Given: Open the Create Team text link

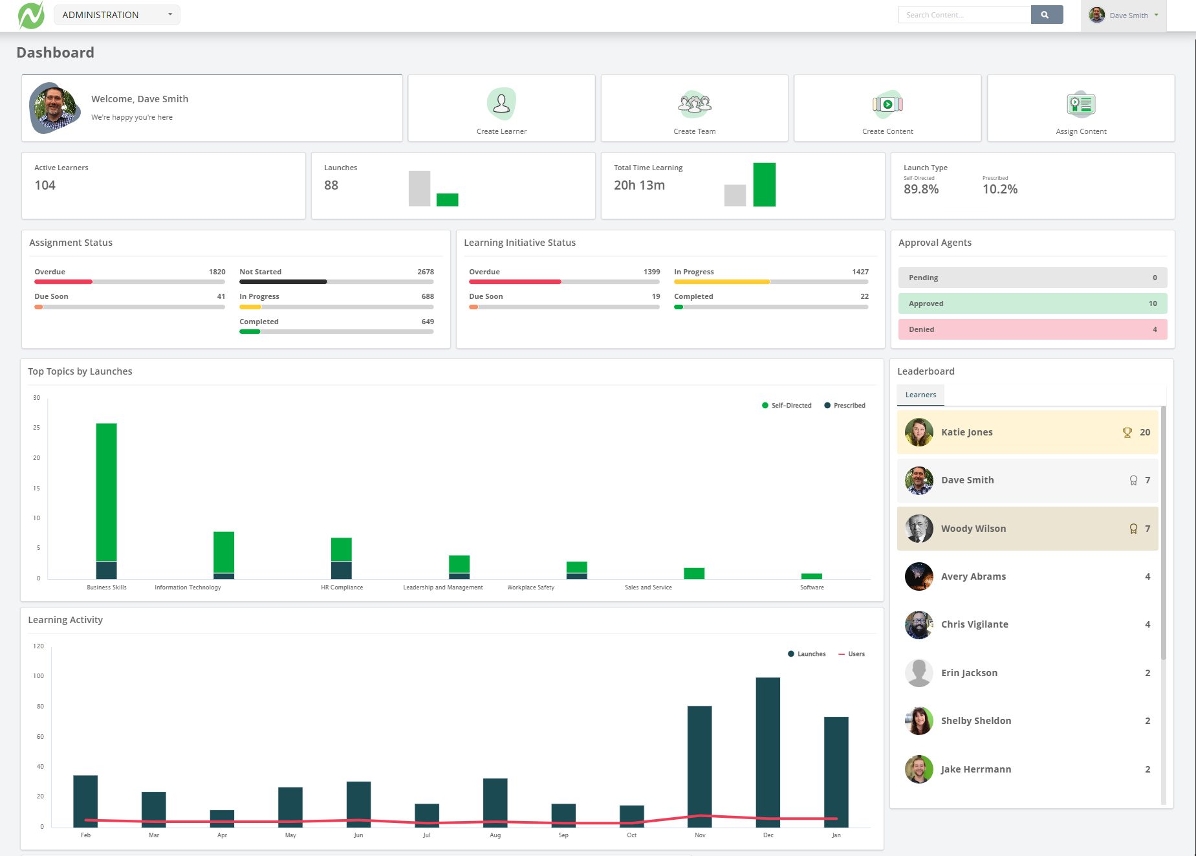Looking at the screenshot, I should tap(695, 131).
